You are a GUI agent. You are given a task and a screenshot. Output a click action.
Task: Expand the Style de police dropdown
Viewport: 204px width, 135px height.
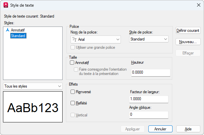[x=149, y=39]
